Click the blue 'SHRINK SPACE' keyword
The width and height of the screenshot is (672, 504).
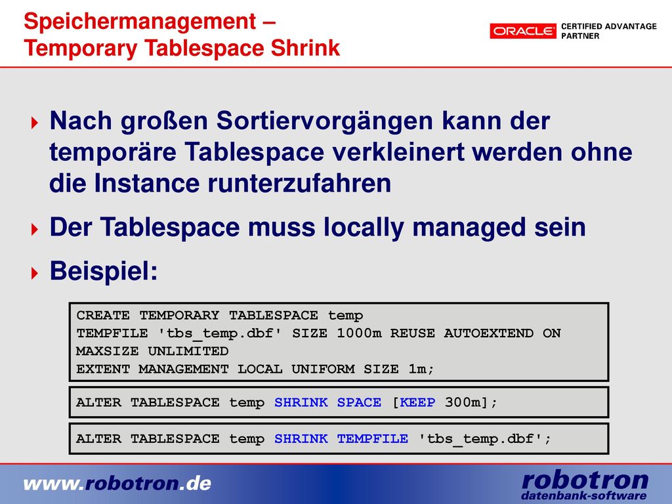(327, 402)
